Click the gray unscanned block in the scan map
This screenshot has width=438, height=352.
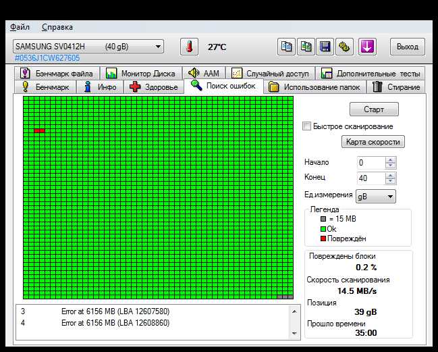click(x=285, y=297)
